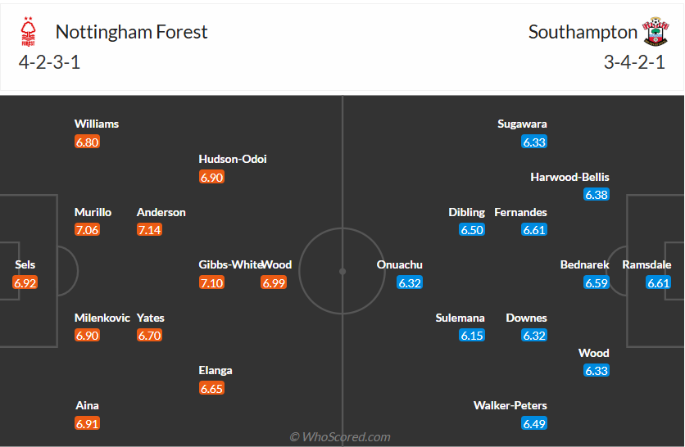The height and width of the screenshot is (447, 685).
Task: Click Harwood-Bellis's 6.38 rating badge
Action: 597,195
